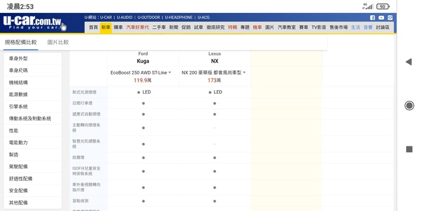Click the 盲點偵測 row label
Viewport: 422px width, 211px height.
point(80,201)
